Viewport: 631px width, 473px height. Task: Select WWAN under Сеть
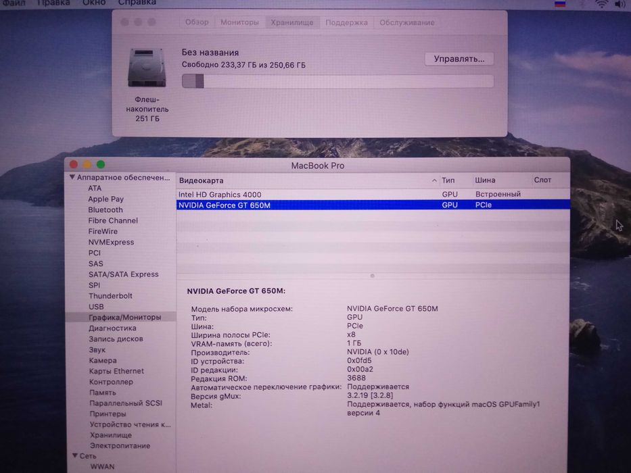pos(103,466)
